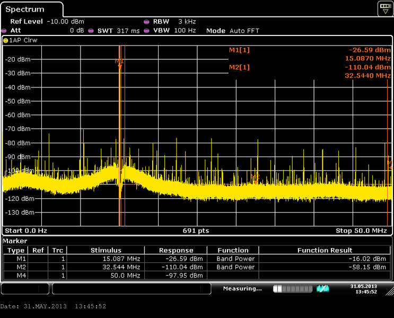Click the Stop 50.0 MHz frequency label
This screenshot has width=394, height=318.
(361, 231)
